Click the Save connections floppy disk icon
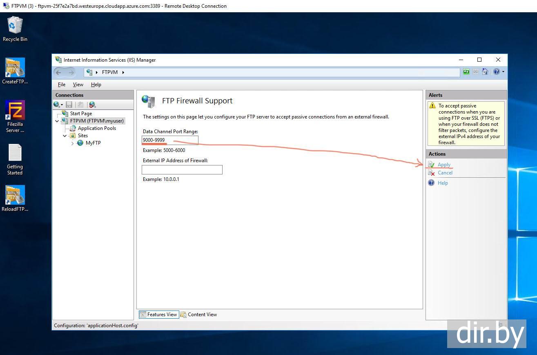 (x=69, y=105)
